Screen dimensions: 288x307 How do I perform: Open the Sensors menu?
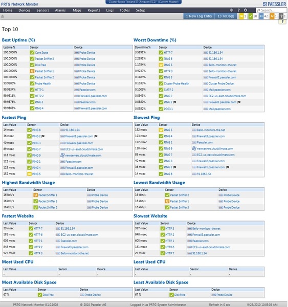point(42,10)
